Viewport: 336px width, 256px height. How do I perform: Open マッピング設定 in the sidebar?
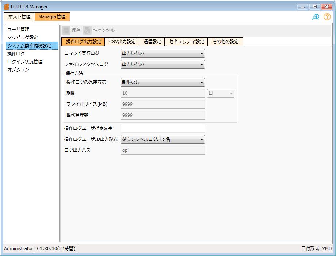(23, 38)
